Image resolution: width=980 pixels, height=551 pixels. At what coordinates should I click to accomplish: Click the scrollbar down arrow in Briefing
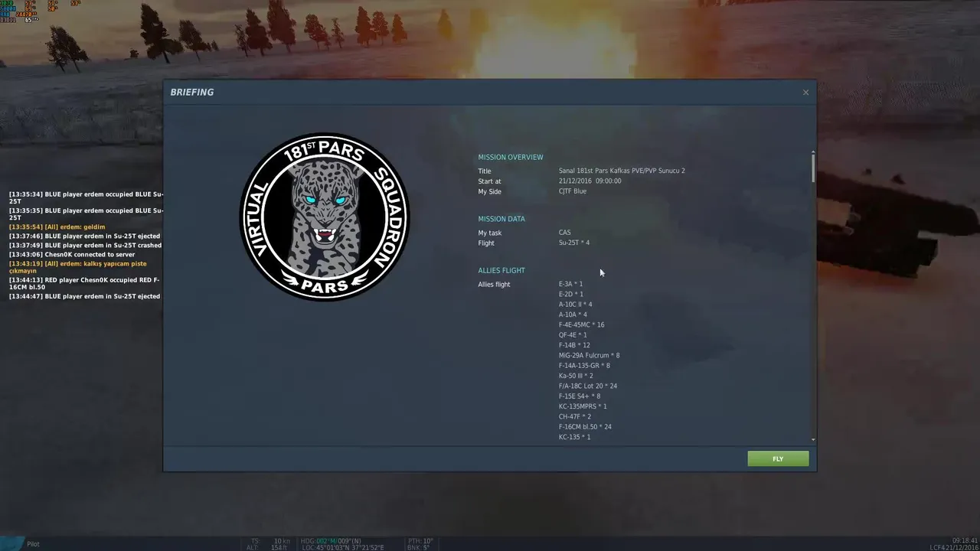[813, 440]
